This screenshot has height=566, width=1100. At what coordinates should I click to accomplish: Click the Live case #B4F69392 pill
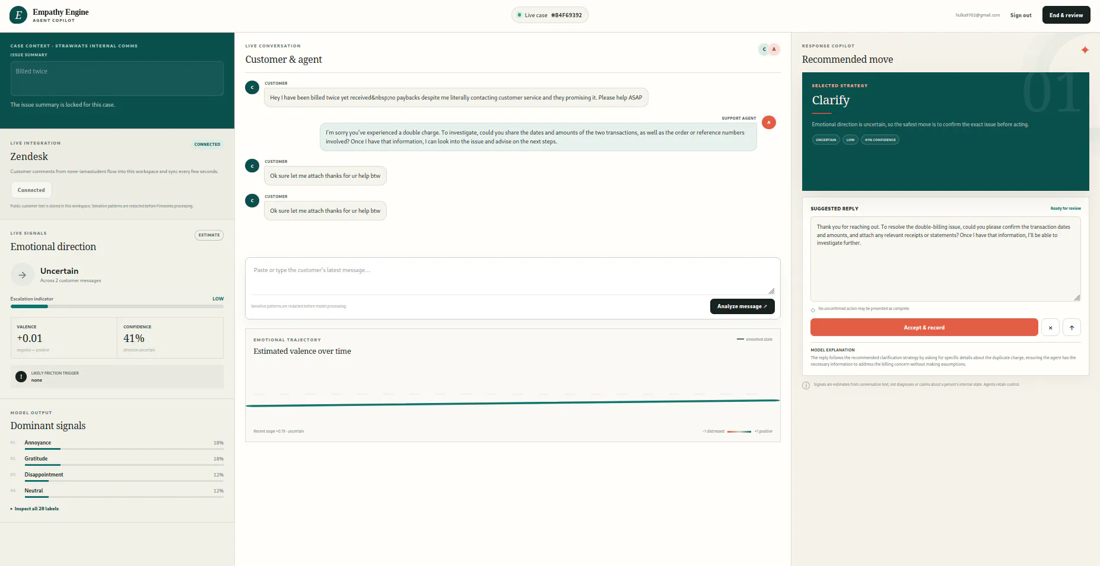coord(549,15)
